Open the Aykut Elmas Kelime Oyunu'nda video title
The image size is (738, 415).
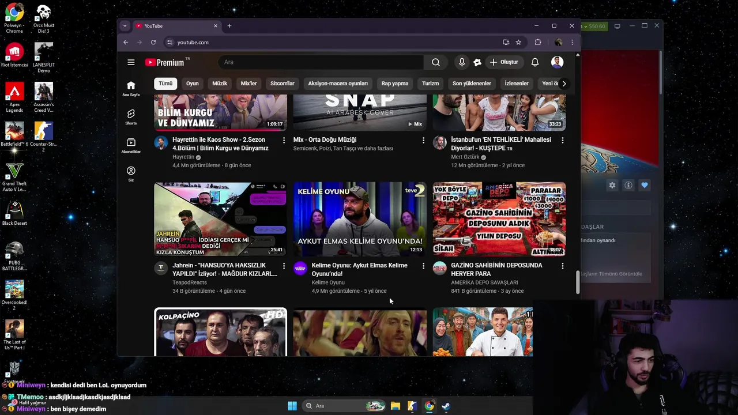[x=360, y=270]
